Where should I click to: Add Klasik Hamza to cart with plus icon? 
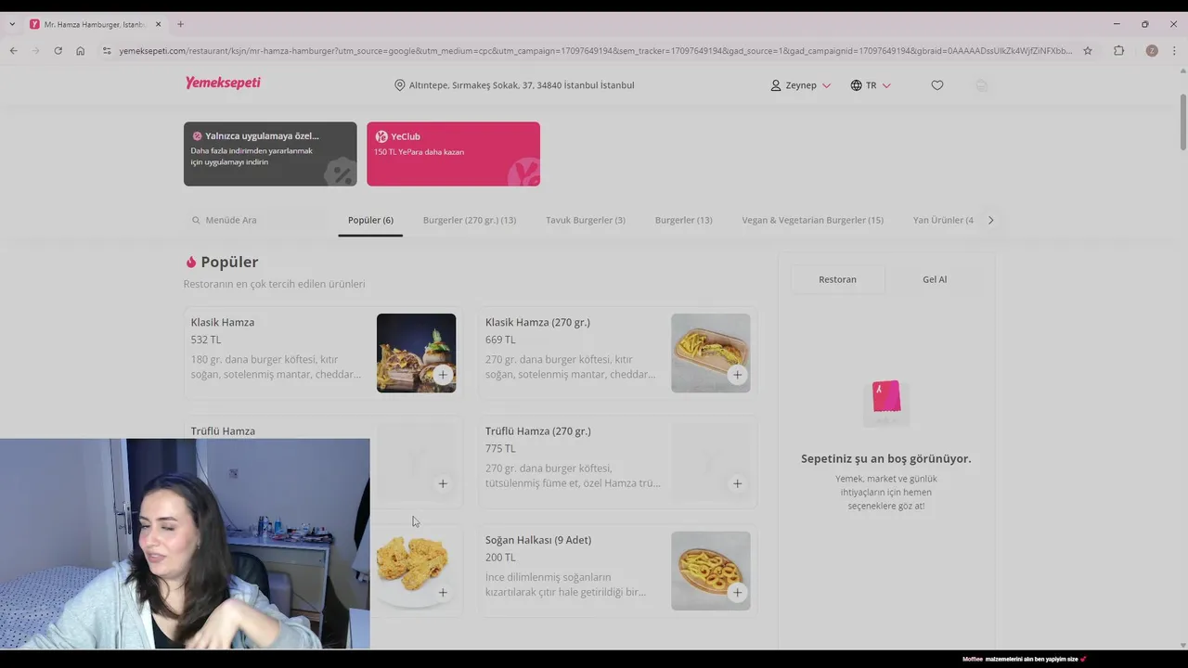coord(443,375)
